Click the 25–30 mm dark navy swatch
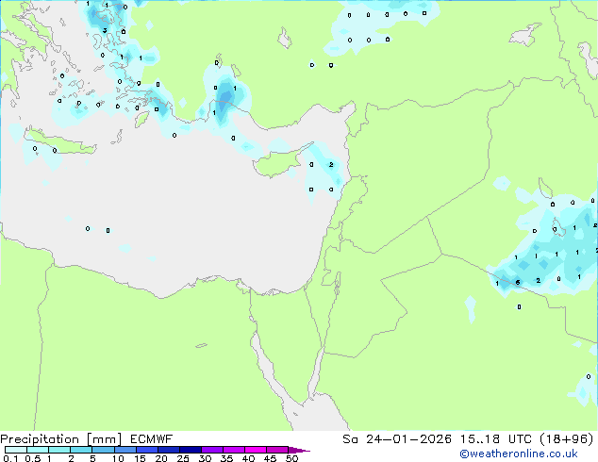The height and width of the screenshot is (462, 598). 190,450
